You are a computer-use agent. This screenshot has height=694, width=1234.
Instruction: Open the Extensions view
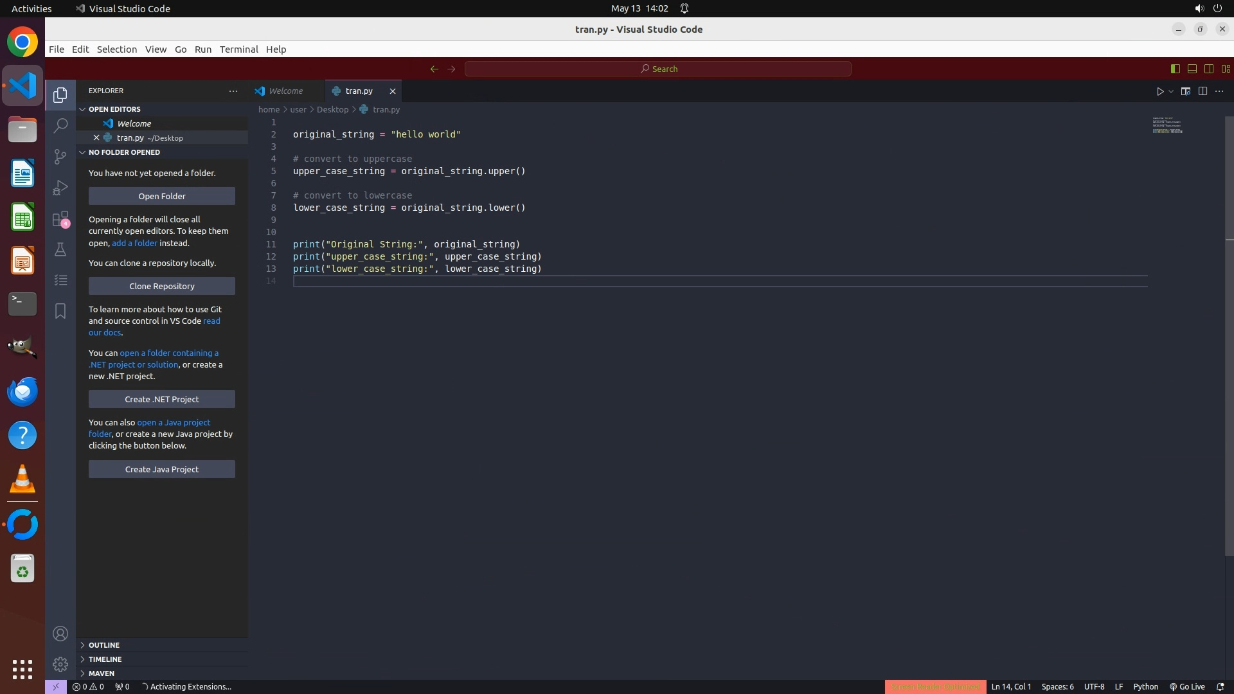coord(60,219)
